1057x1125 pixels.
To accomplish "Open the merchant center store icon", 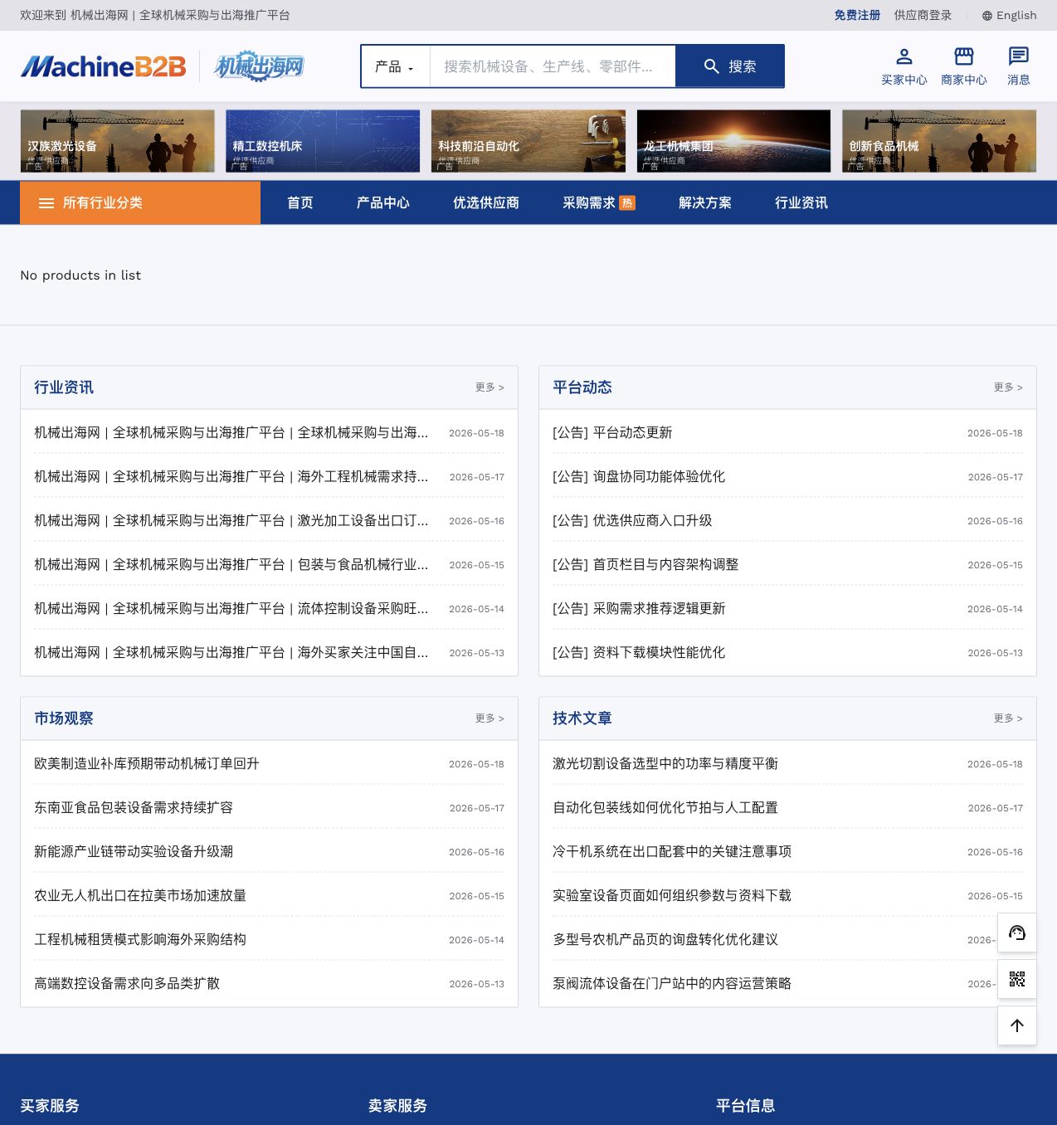I will click(x=964, y=56).
